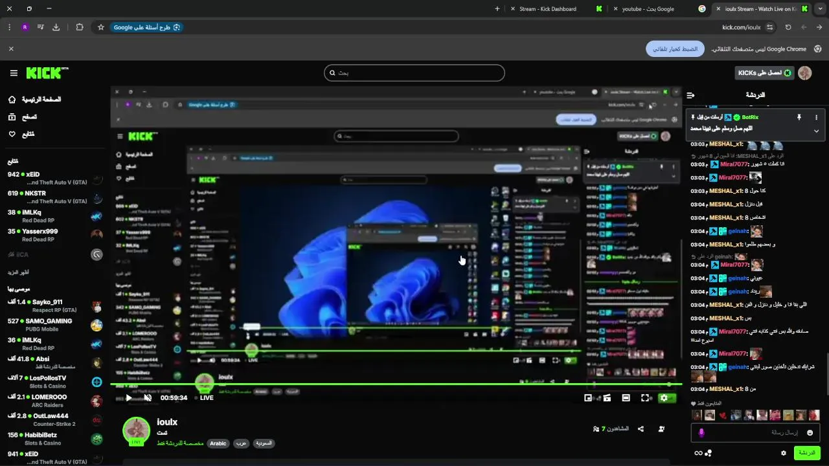Image resolution: width=829 pixels, height=466 pixels.
Task: Click Get KICKs button
Action: click(x=765, y=73)
